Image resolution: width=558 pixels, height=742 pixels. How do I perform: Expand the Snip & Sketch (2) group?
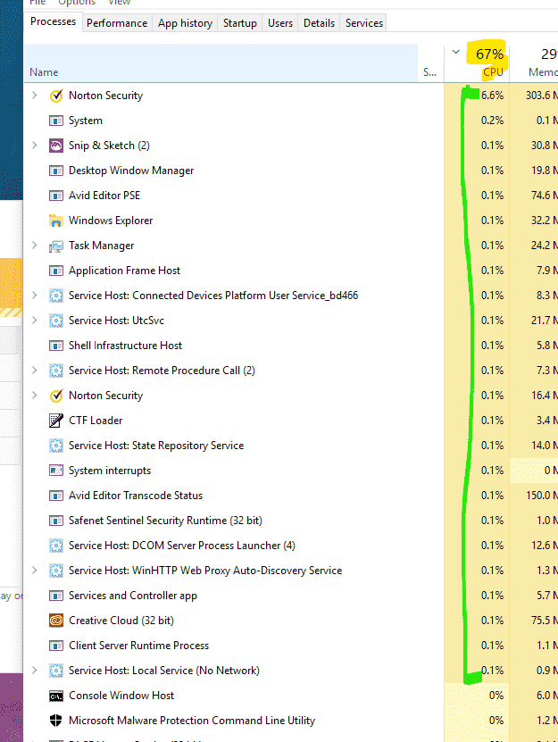point(35,146)
